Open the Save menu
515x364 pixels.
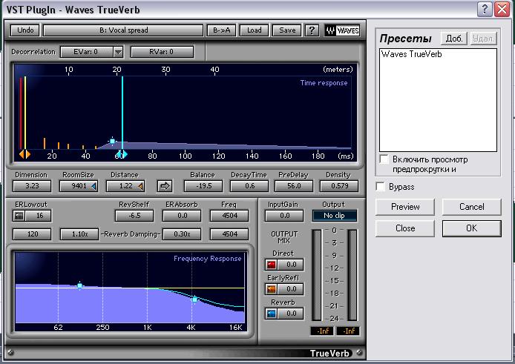pyautogui.click(x=287, y=30)
